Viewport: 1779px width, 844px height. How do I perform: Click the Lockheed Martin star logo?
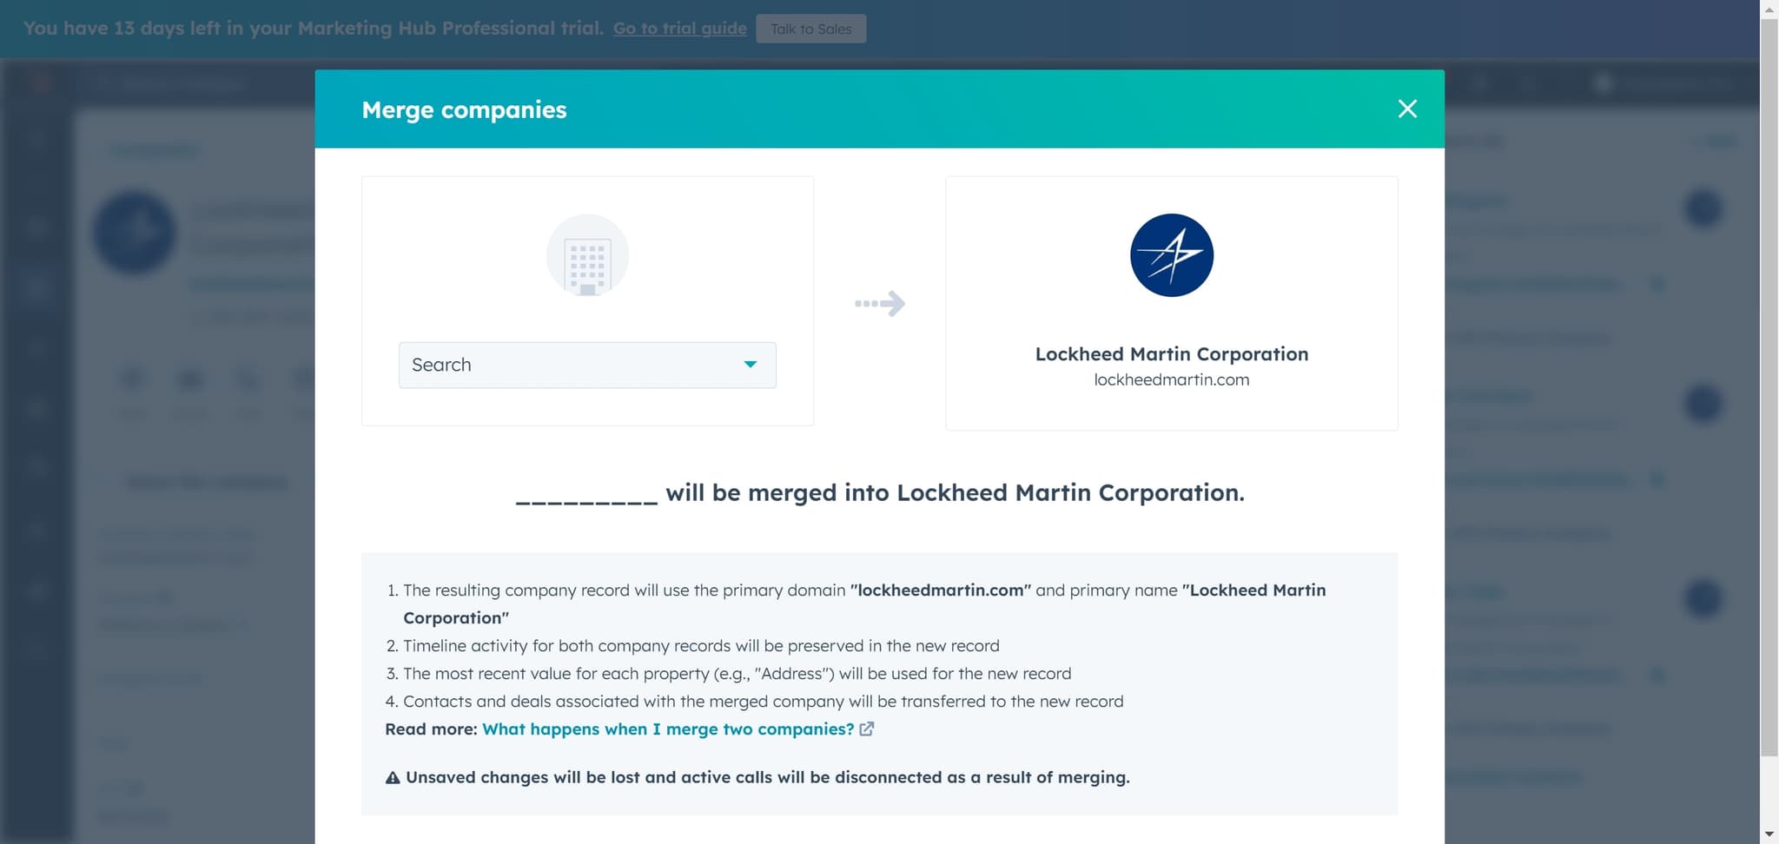1171,255
